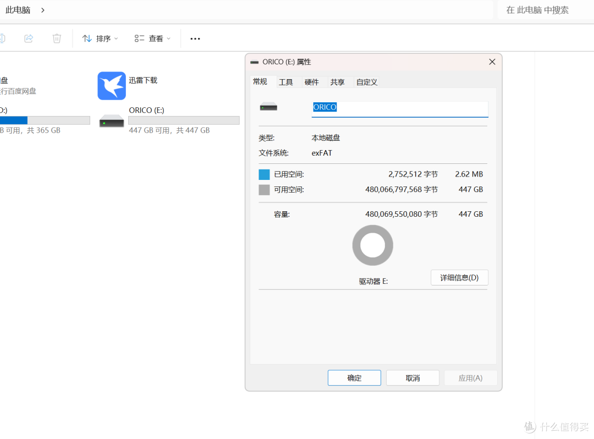Close the ORICO (E:) properties dialog
The image size is (594, 439).
[492, 62]
